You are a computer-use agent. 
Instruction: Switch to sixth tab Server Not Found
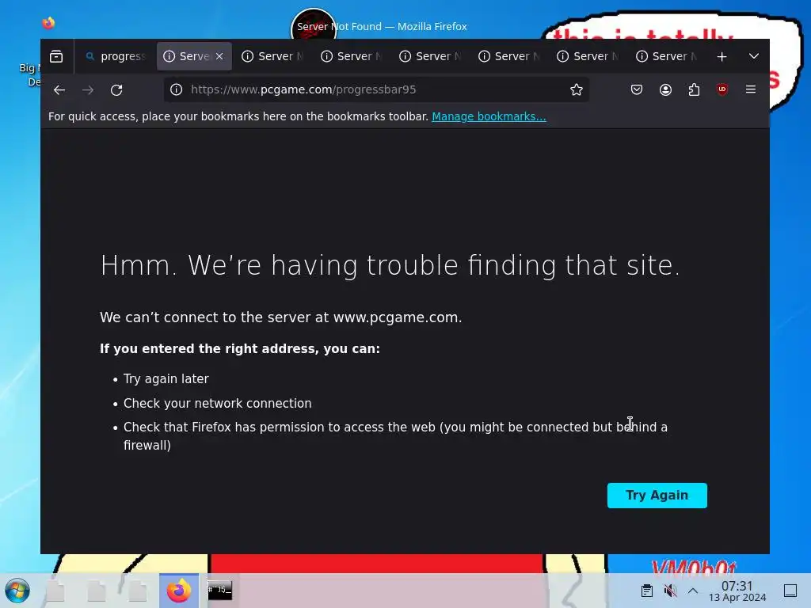[509, 56]
